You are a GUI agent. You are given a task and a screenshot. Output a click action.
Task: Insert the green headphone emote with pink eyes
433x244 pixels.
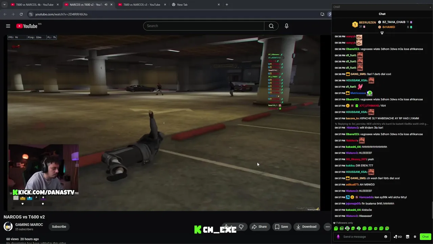point(347,228)
